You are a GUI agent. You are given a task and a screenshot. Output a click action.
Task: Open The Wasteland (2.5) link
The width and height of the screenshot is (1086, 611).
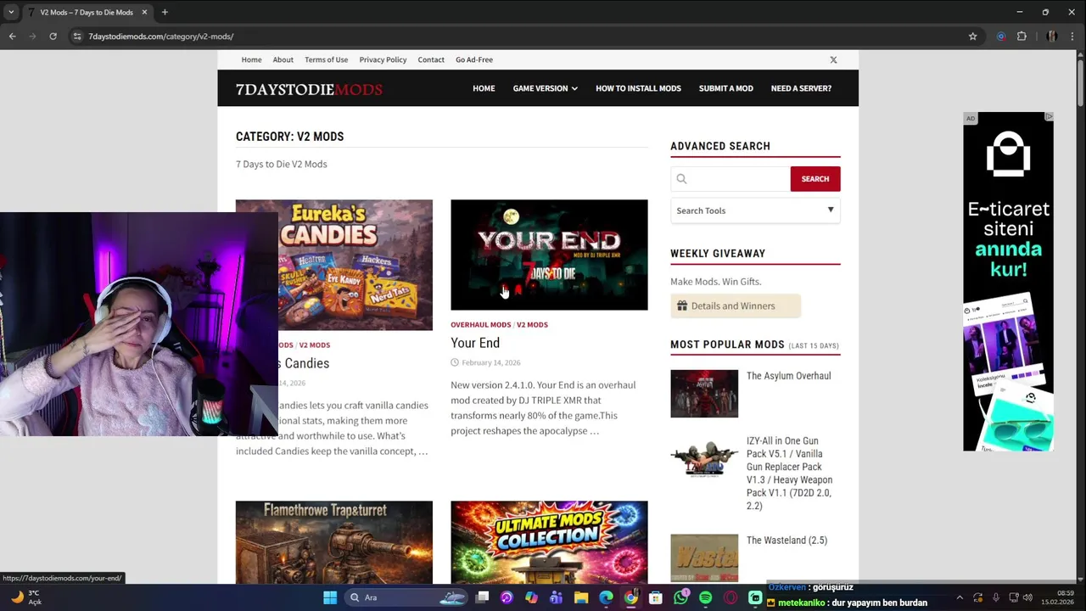pos(787,541)
